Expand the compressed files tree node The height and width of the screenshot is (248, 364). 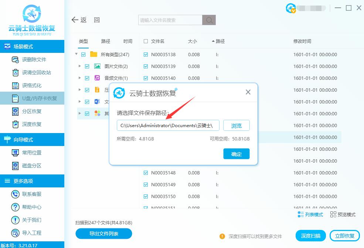point(79,90)
